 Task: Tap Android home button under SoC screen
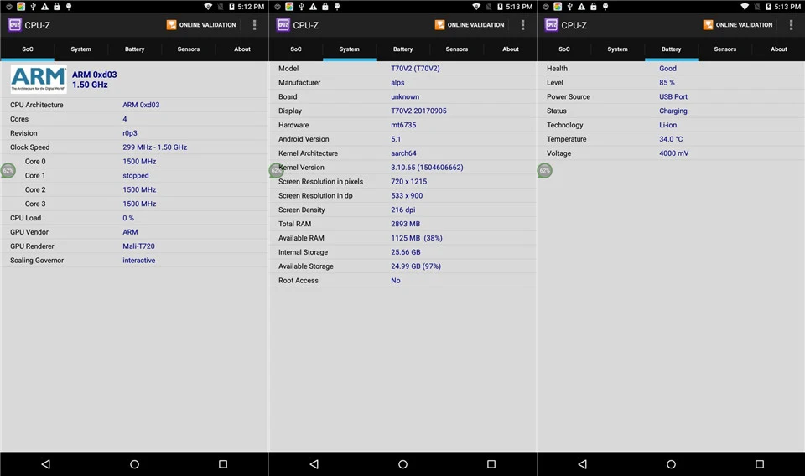134,463
